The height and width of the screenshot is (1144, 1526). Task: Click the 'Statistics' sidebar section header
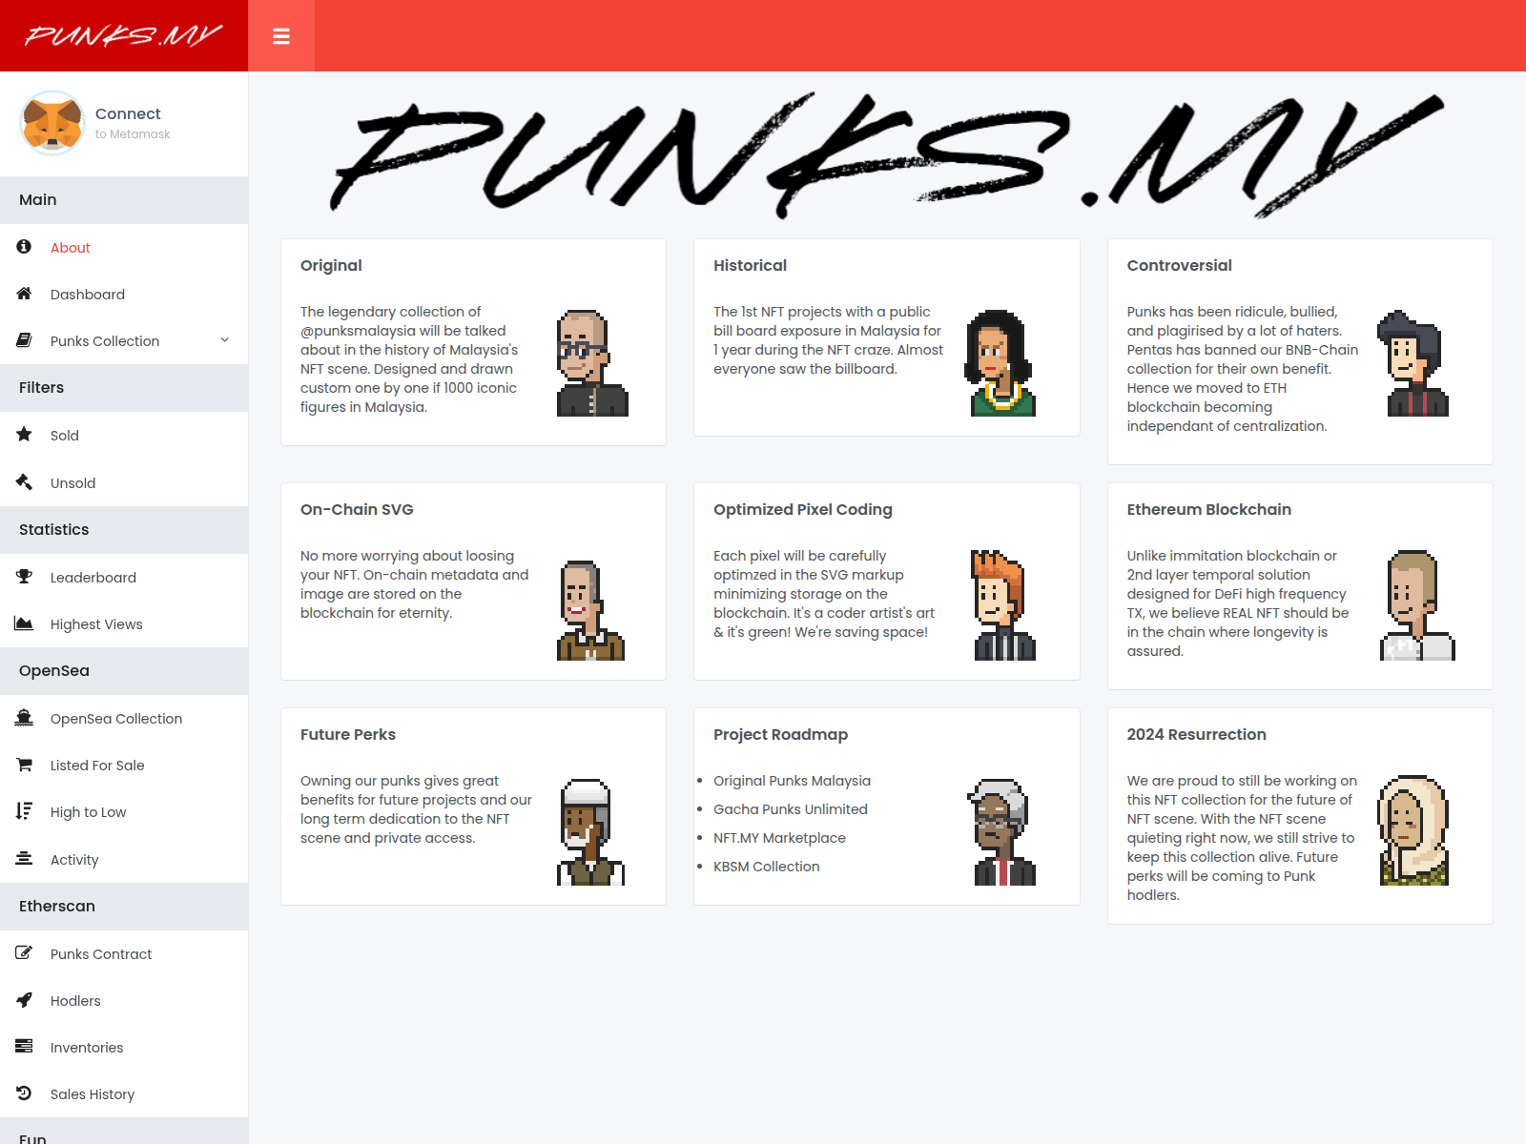tap(124, 530)
